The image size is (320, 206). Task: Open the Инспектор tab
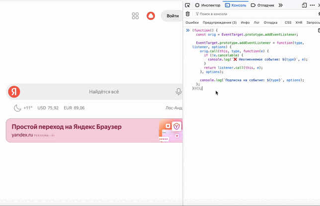208,5
